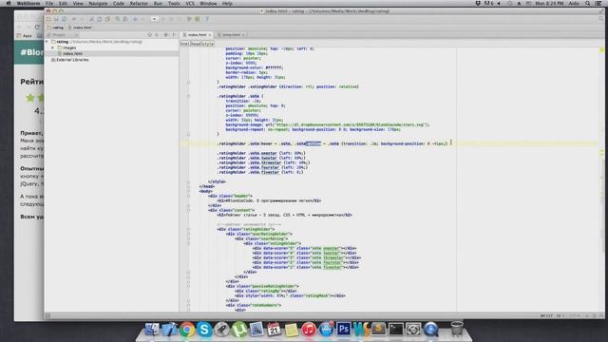608x342 pixels.
Task: Click the Cut scissors toolbar icon
Action: 91,19
